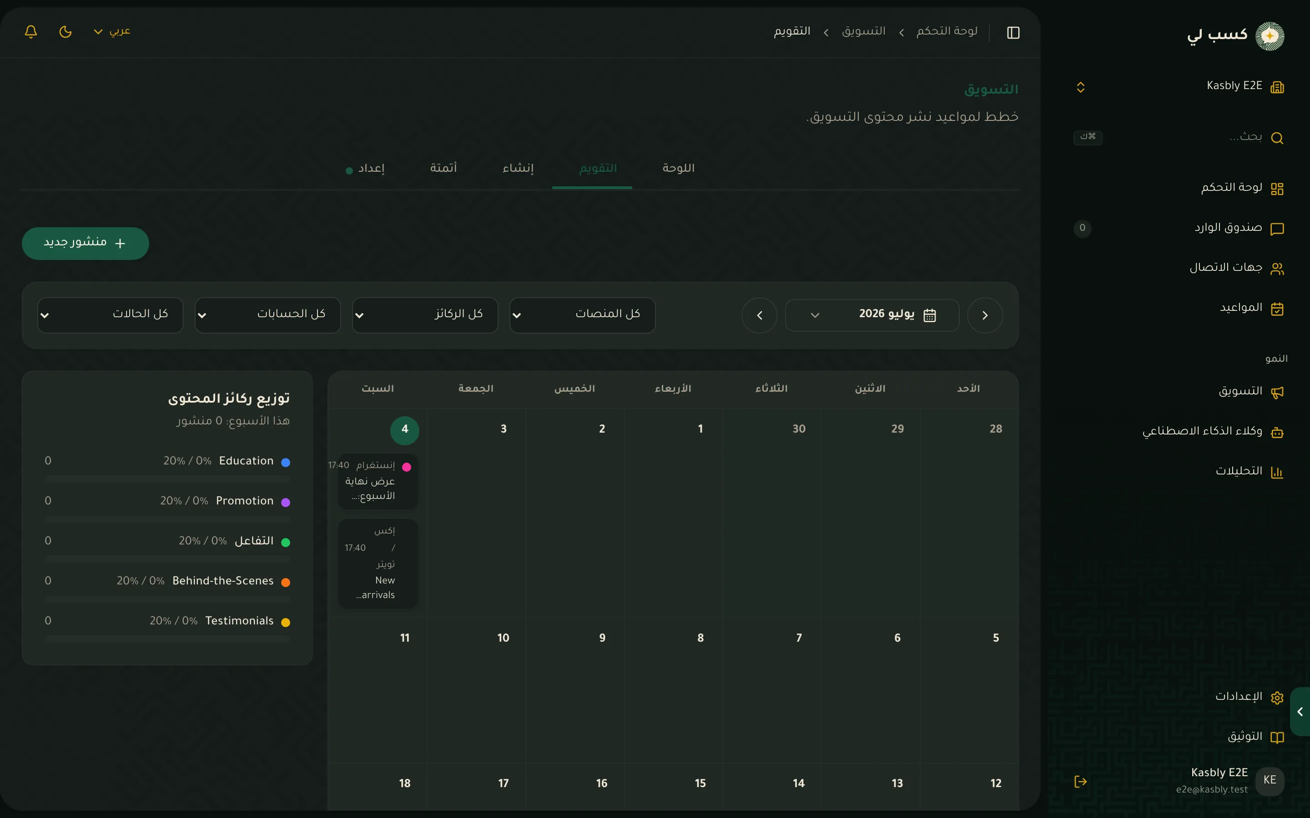Switch to the اللوحة tab
Image resolution: width=1310 pixels, height=818 pixels.
tap(678, 168)
